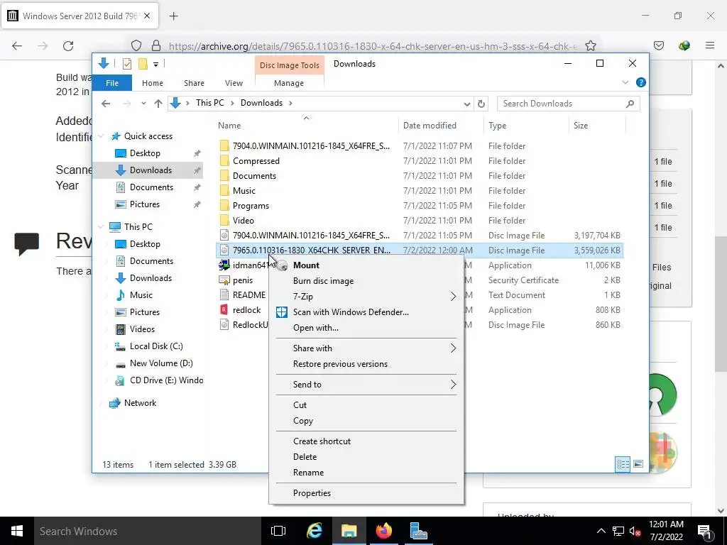Open Properties from context menu
Image resolution: width=727 pixels, height=545 pixels.
(312, 493)
